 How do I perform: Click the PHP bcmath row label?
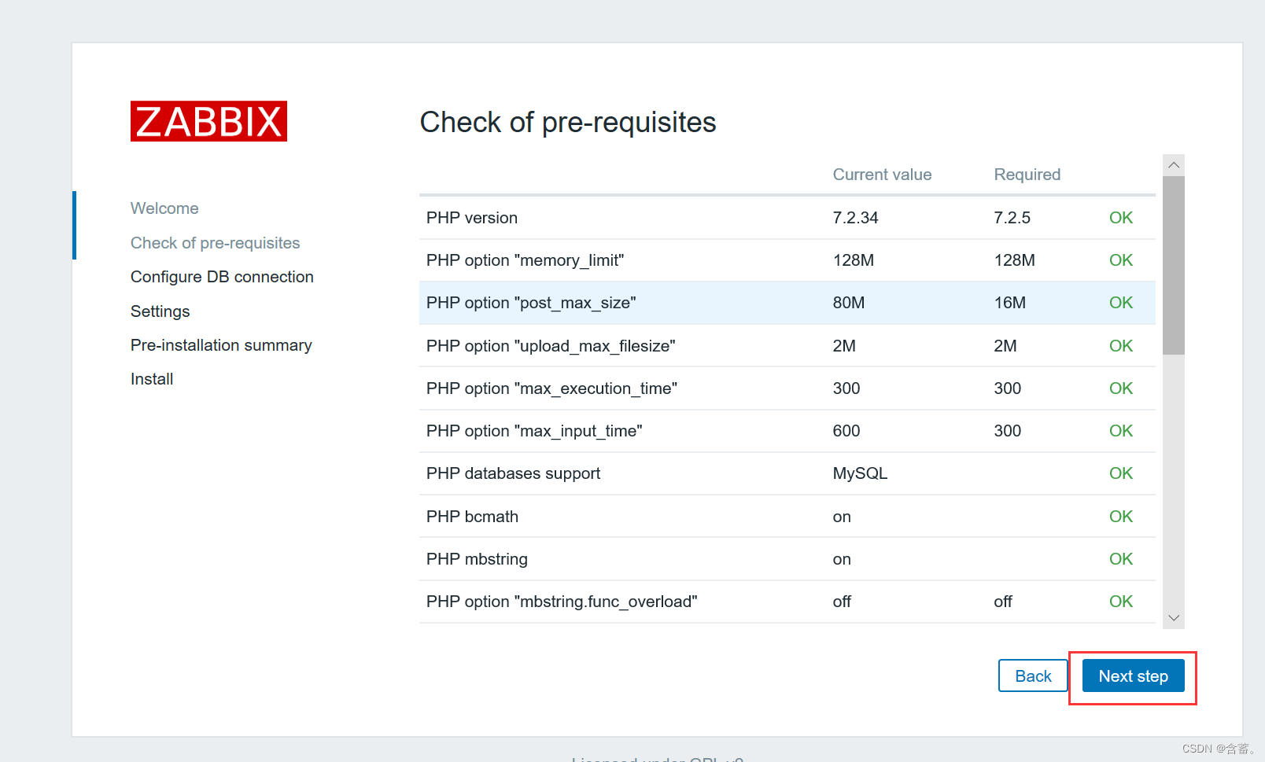click(472, 517)
